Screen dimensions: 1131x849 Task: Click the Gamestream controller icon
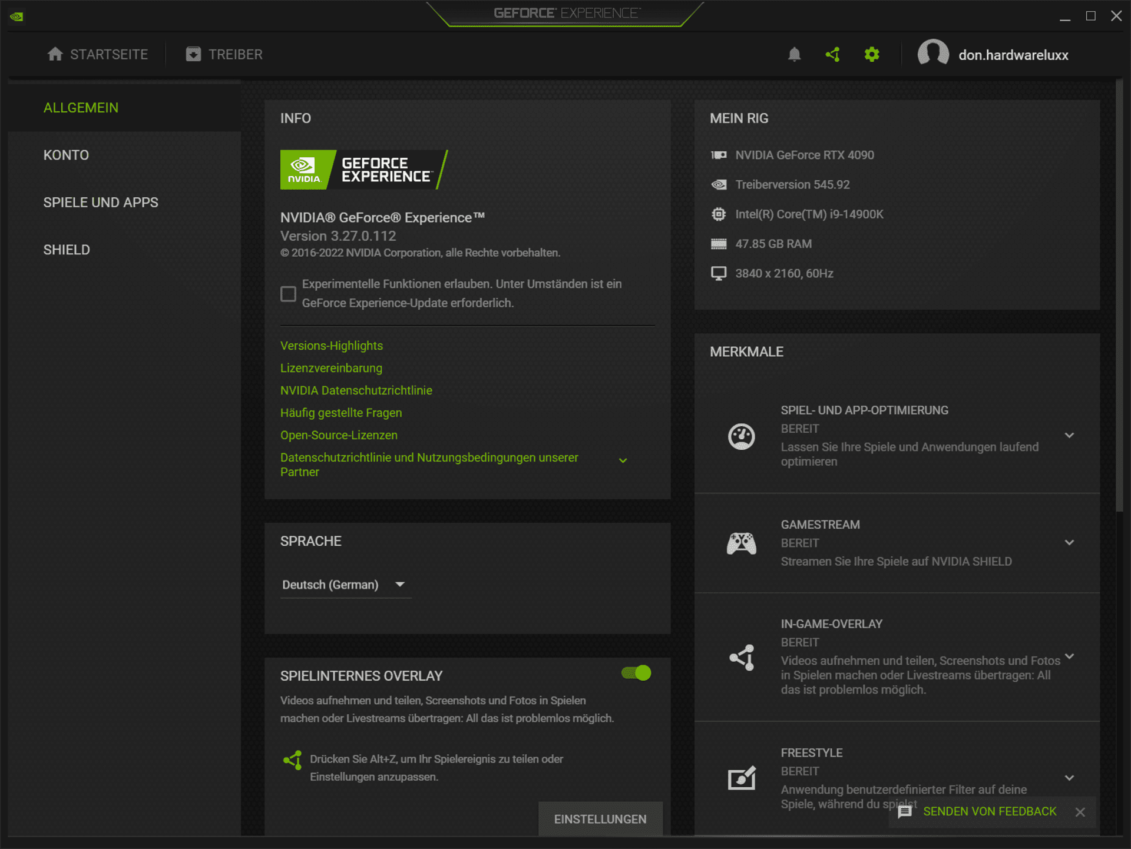click(x=742, y=543)
